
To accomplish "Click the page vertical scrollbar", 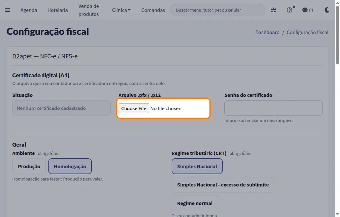I will tap(337, 35).
